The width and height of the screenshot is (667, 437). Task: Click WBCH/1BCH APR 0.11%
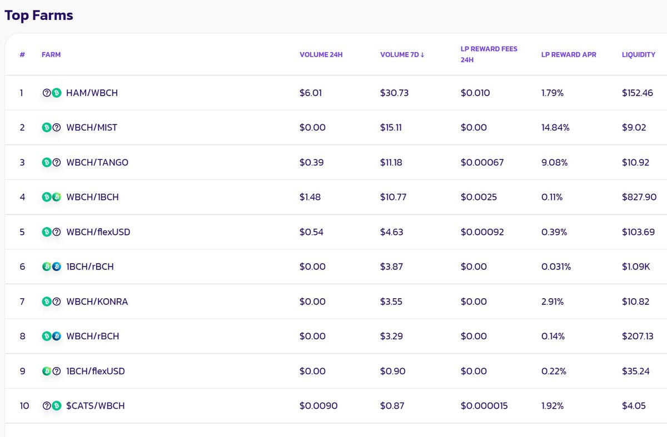(x=552, y=197)
